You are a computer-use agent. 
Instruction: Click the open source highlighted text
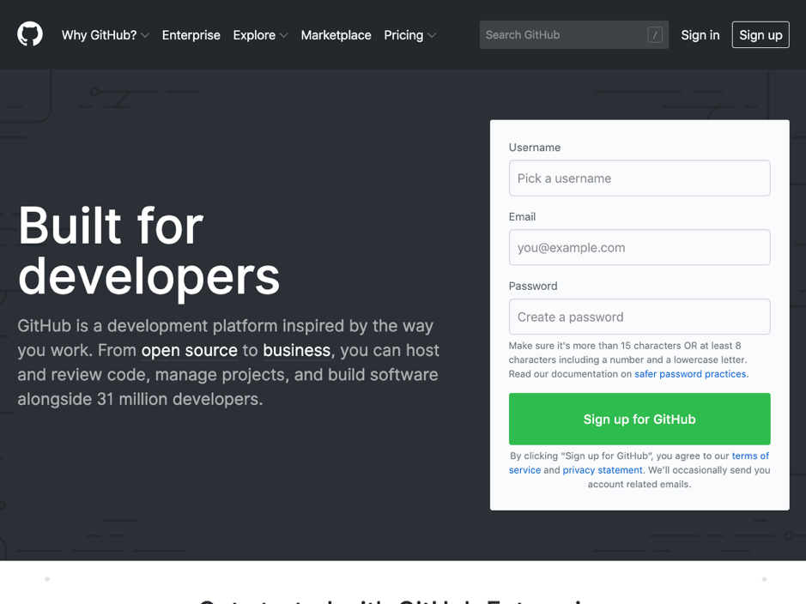(x=189, y=350)
